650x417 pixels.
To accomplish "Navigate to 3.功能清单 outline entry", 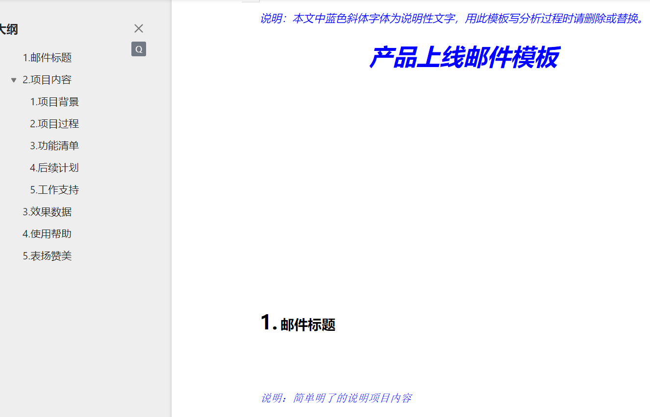I will 54,146.
